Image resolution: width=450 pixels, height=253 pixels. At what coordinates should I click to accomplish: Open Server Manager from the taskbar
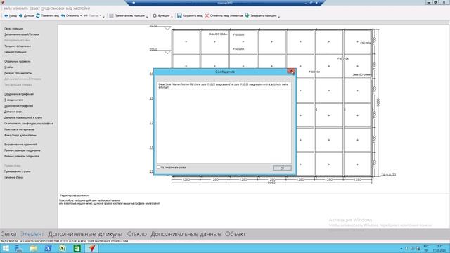[x=19, y=248]
